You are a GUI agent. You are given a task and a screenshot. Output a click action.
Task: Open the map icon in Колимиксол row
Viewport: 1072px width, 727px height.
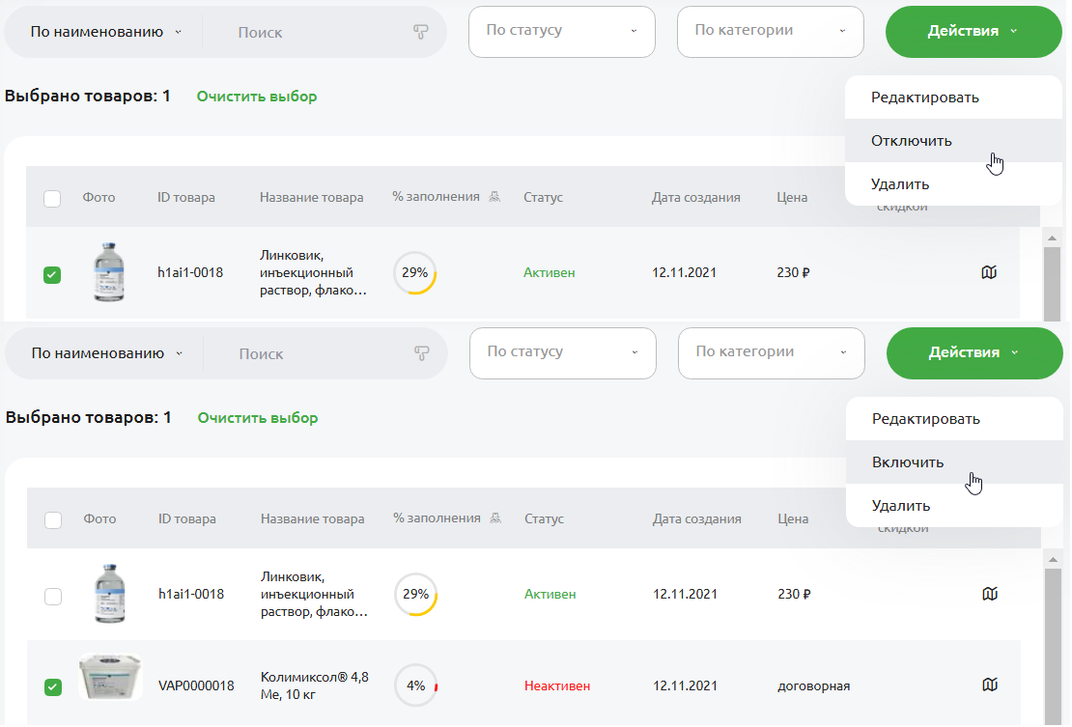(990, 685)
